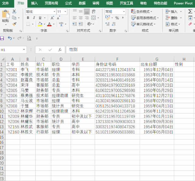The width and height of the screenshot is (195, 181).
Task: Decrease decimal places
Action: [114, 24]
